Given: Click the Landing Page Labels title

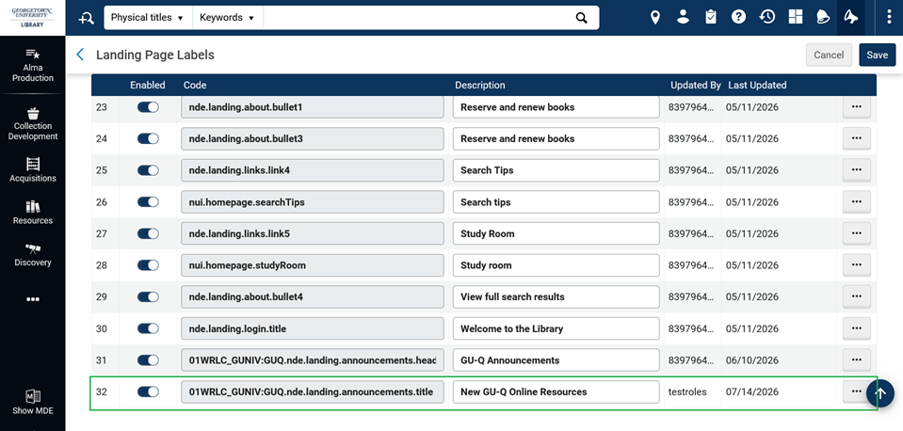Looking at the screenshot, I should coord(155,55).
